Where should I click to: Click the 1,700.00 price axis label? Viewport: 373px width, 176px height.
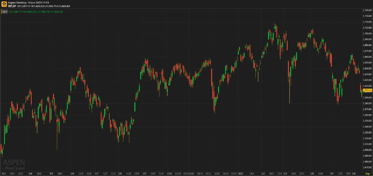(368, 34)
